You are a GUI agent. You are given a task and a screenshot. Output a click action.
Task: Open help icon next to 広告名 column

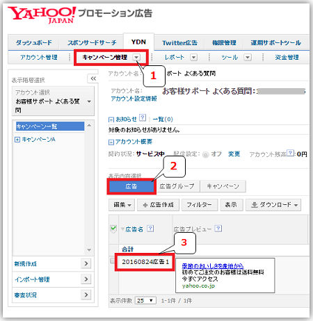point(150,229)
